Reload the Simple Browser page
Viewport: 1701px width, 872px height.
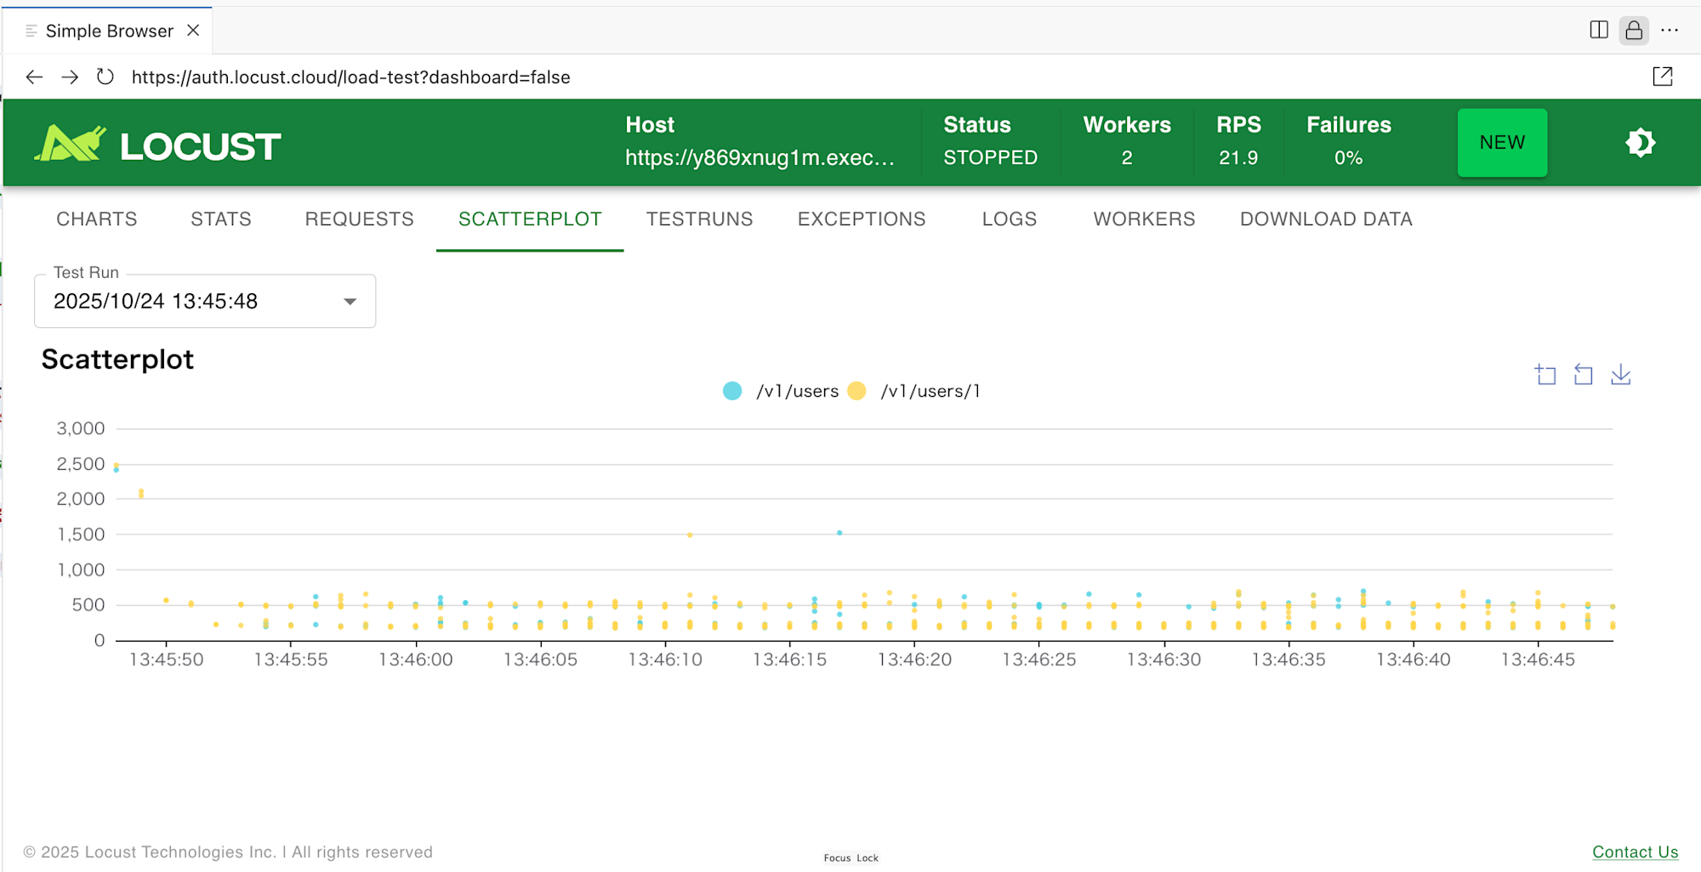(x=105, y=77)
